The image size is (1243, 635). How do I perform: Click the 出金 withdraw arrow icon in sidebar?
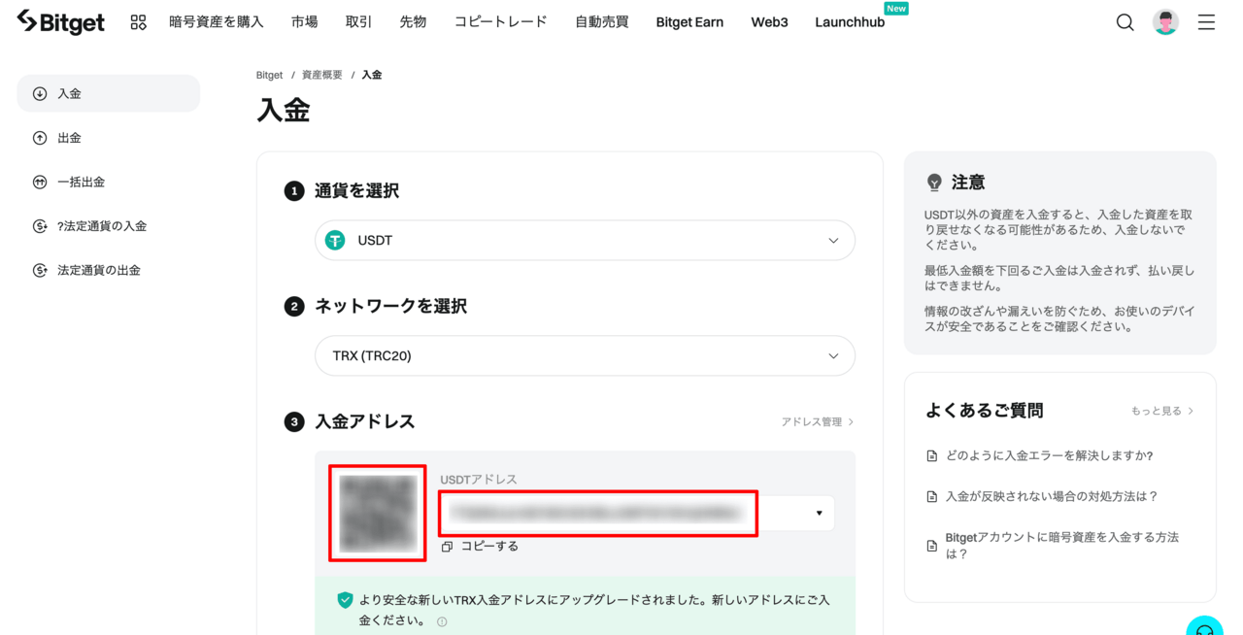click(x=40, y=138)
